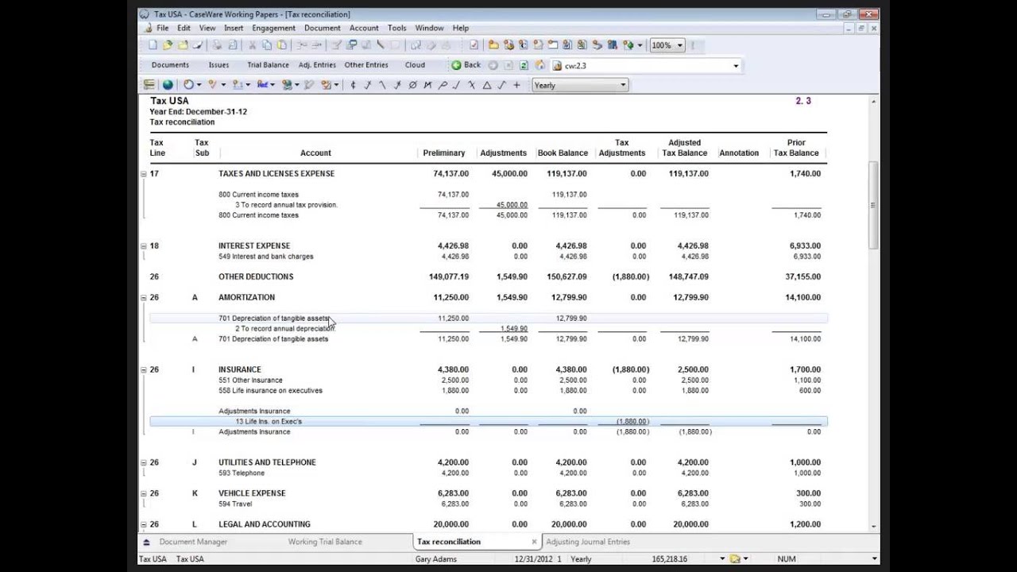
Task: Click the checklist document icon before the folder icons
Action: pyautogui.click(x=474, y=45)
